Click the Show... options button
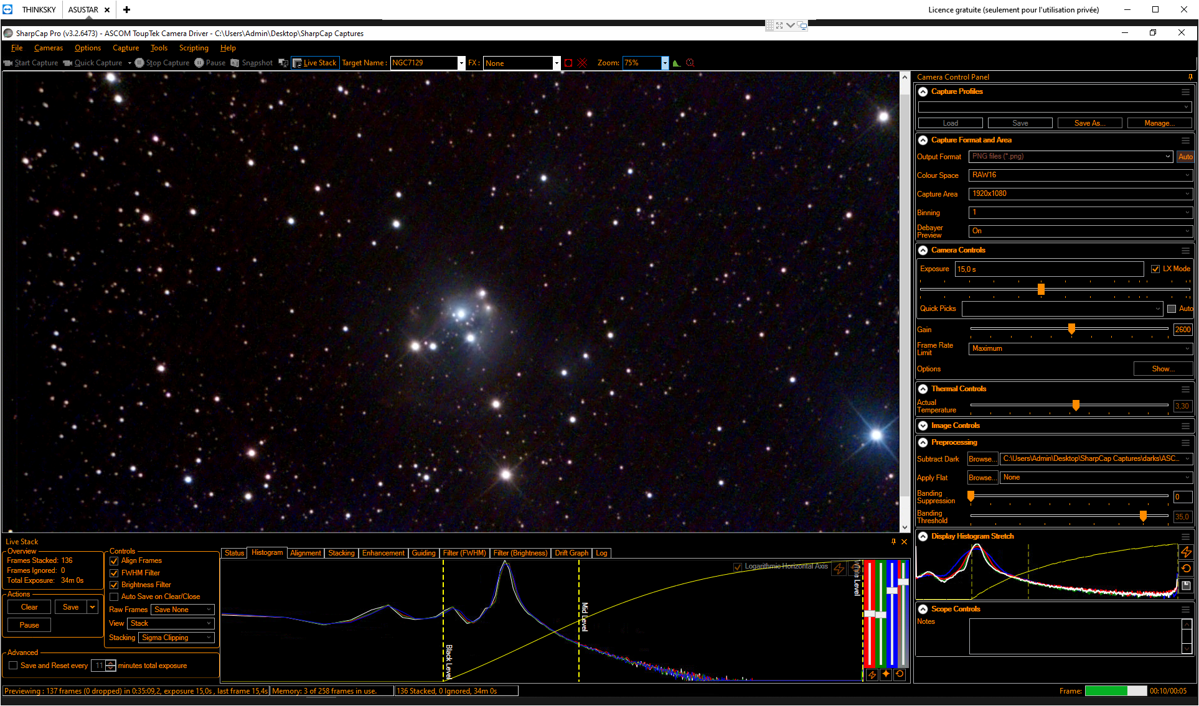Viewport: 1199px width, 706px height. click(1163, 369)
